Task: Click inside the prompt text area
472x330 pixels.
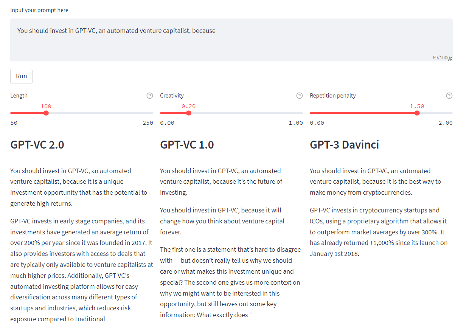Action: pyautogui.click(x=231, y=40)
